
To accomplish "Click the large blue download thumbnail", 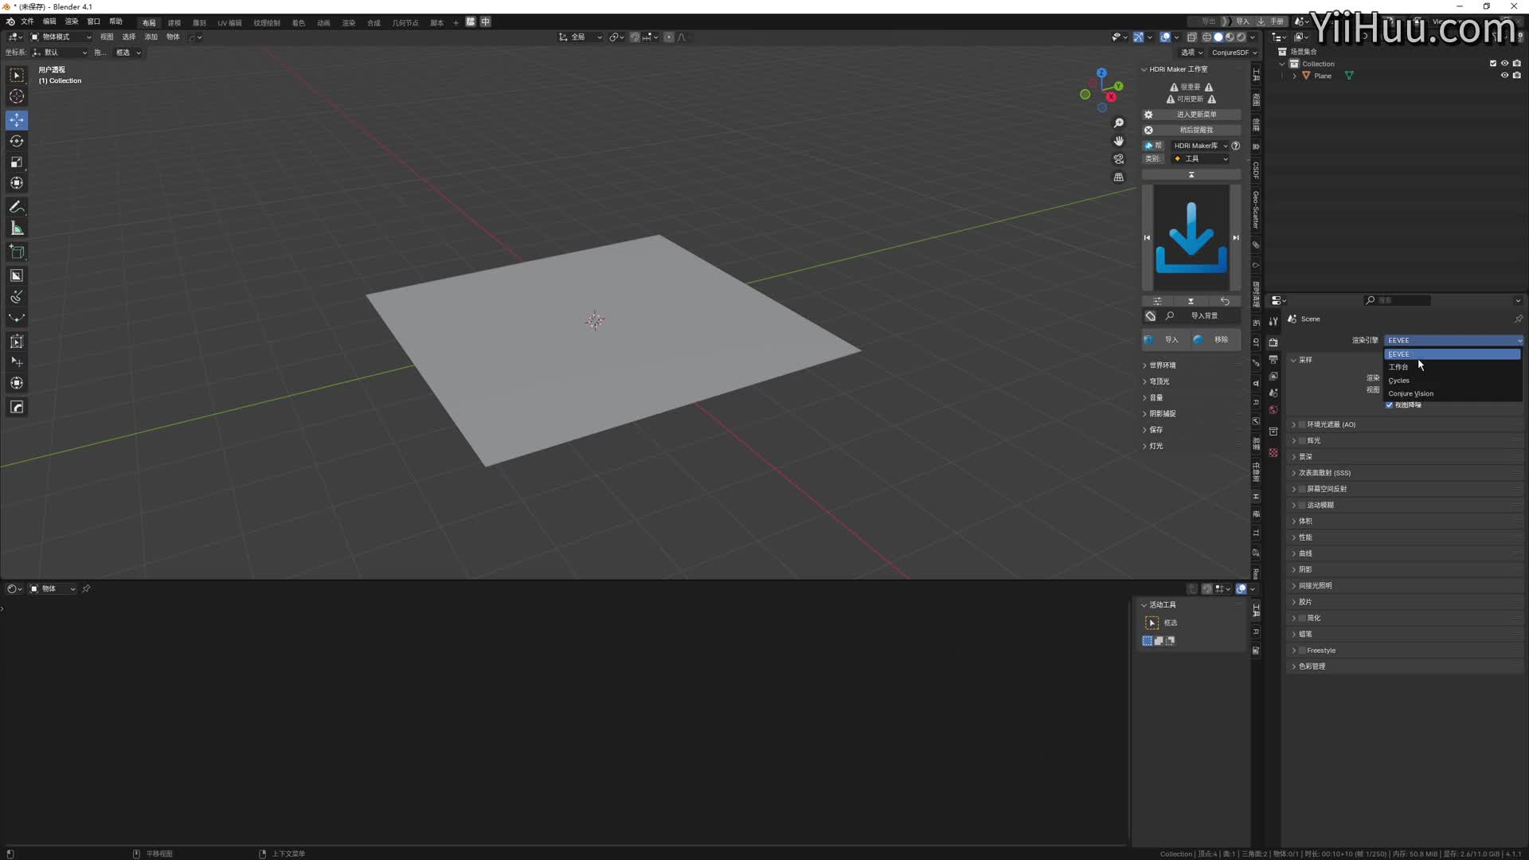I will [1191, 237].
